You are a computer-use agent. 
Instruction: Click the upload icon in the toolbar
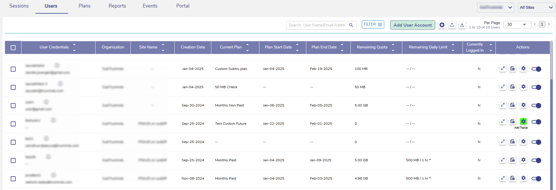click(452, 25)
